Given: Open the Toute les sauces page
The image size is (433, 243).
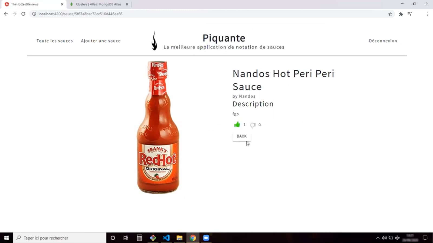Looking at the screenshot, I should [55, 41].
